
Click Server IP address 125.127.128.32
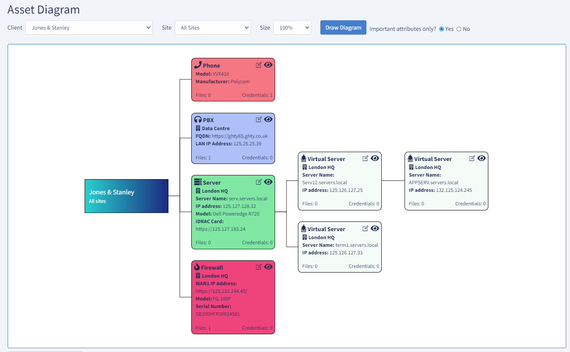(x=239, y=206)
